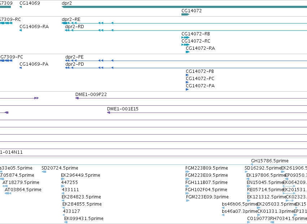Click the CG14072-PA protein arrow glyph
The image size is (307, 224).
[x=187, y=89]
